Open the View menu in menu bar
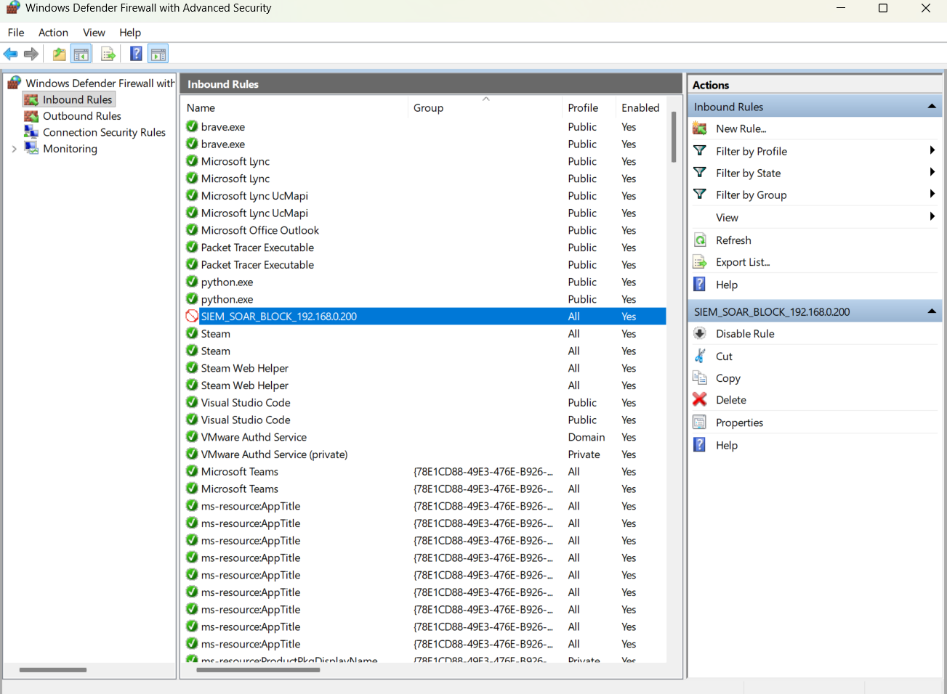The width and height of the screenshot is (947, 694). point(94,33)
